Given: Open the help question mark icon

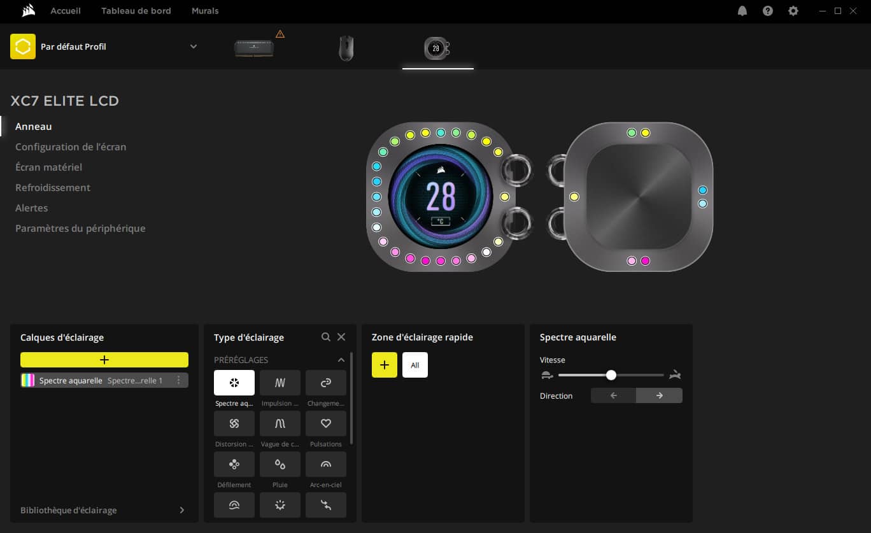Looking at the screenshot, I should (x=768, y=11).
